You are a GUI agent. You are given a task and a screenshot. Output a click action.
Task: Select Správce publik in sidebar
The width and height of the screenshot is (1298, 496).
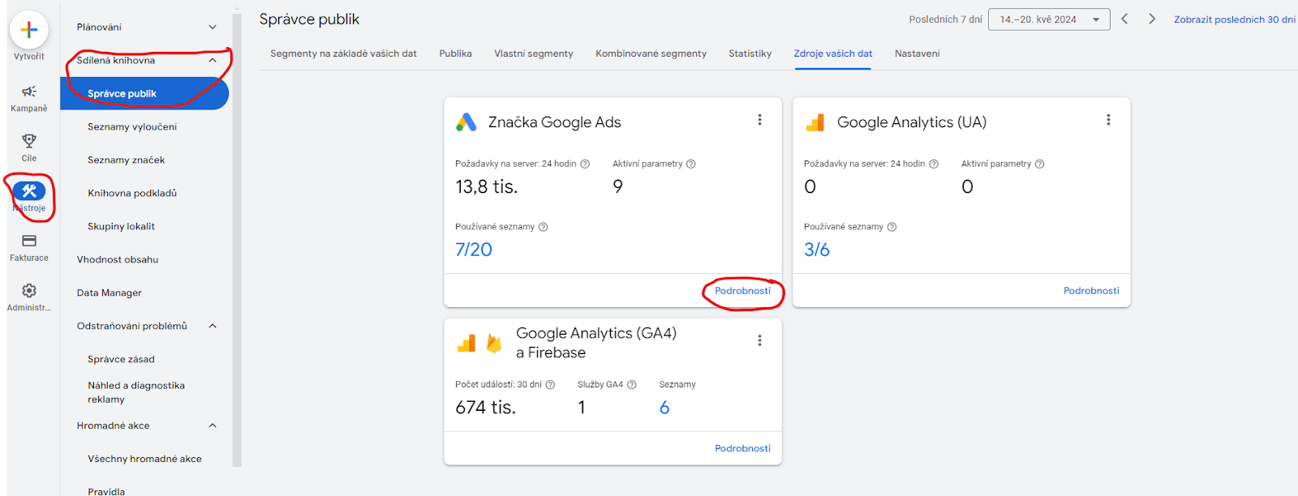tap(144, 93)
